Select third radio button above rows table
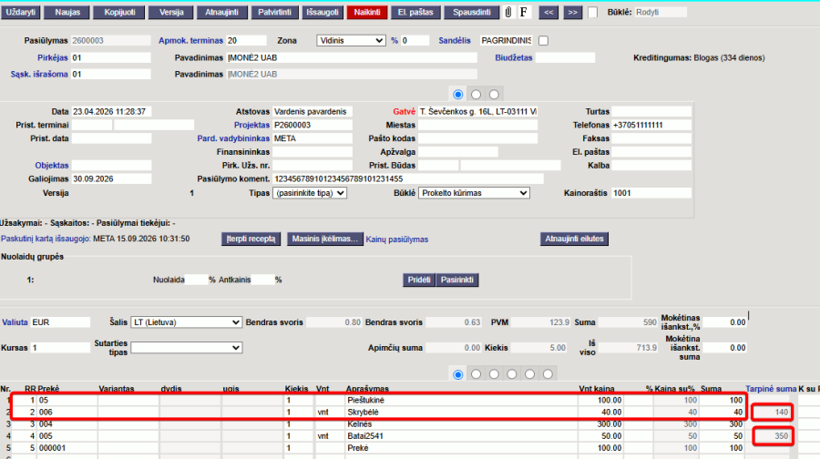This screenshot has height=459, width=820. [x=494, y=374]
